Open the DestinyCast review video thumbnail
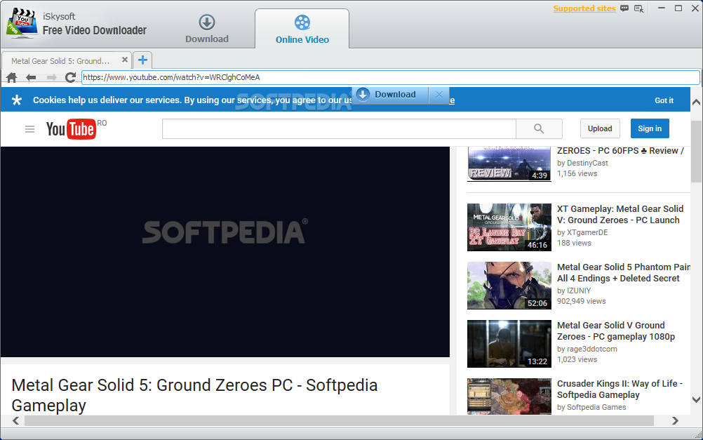Image resolution: width=703 pixels, height=440 pixels. (x=509, y=164)
